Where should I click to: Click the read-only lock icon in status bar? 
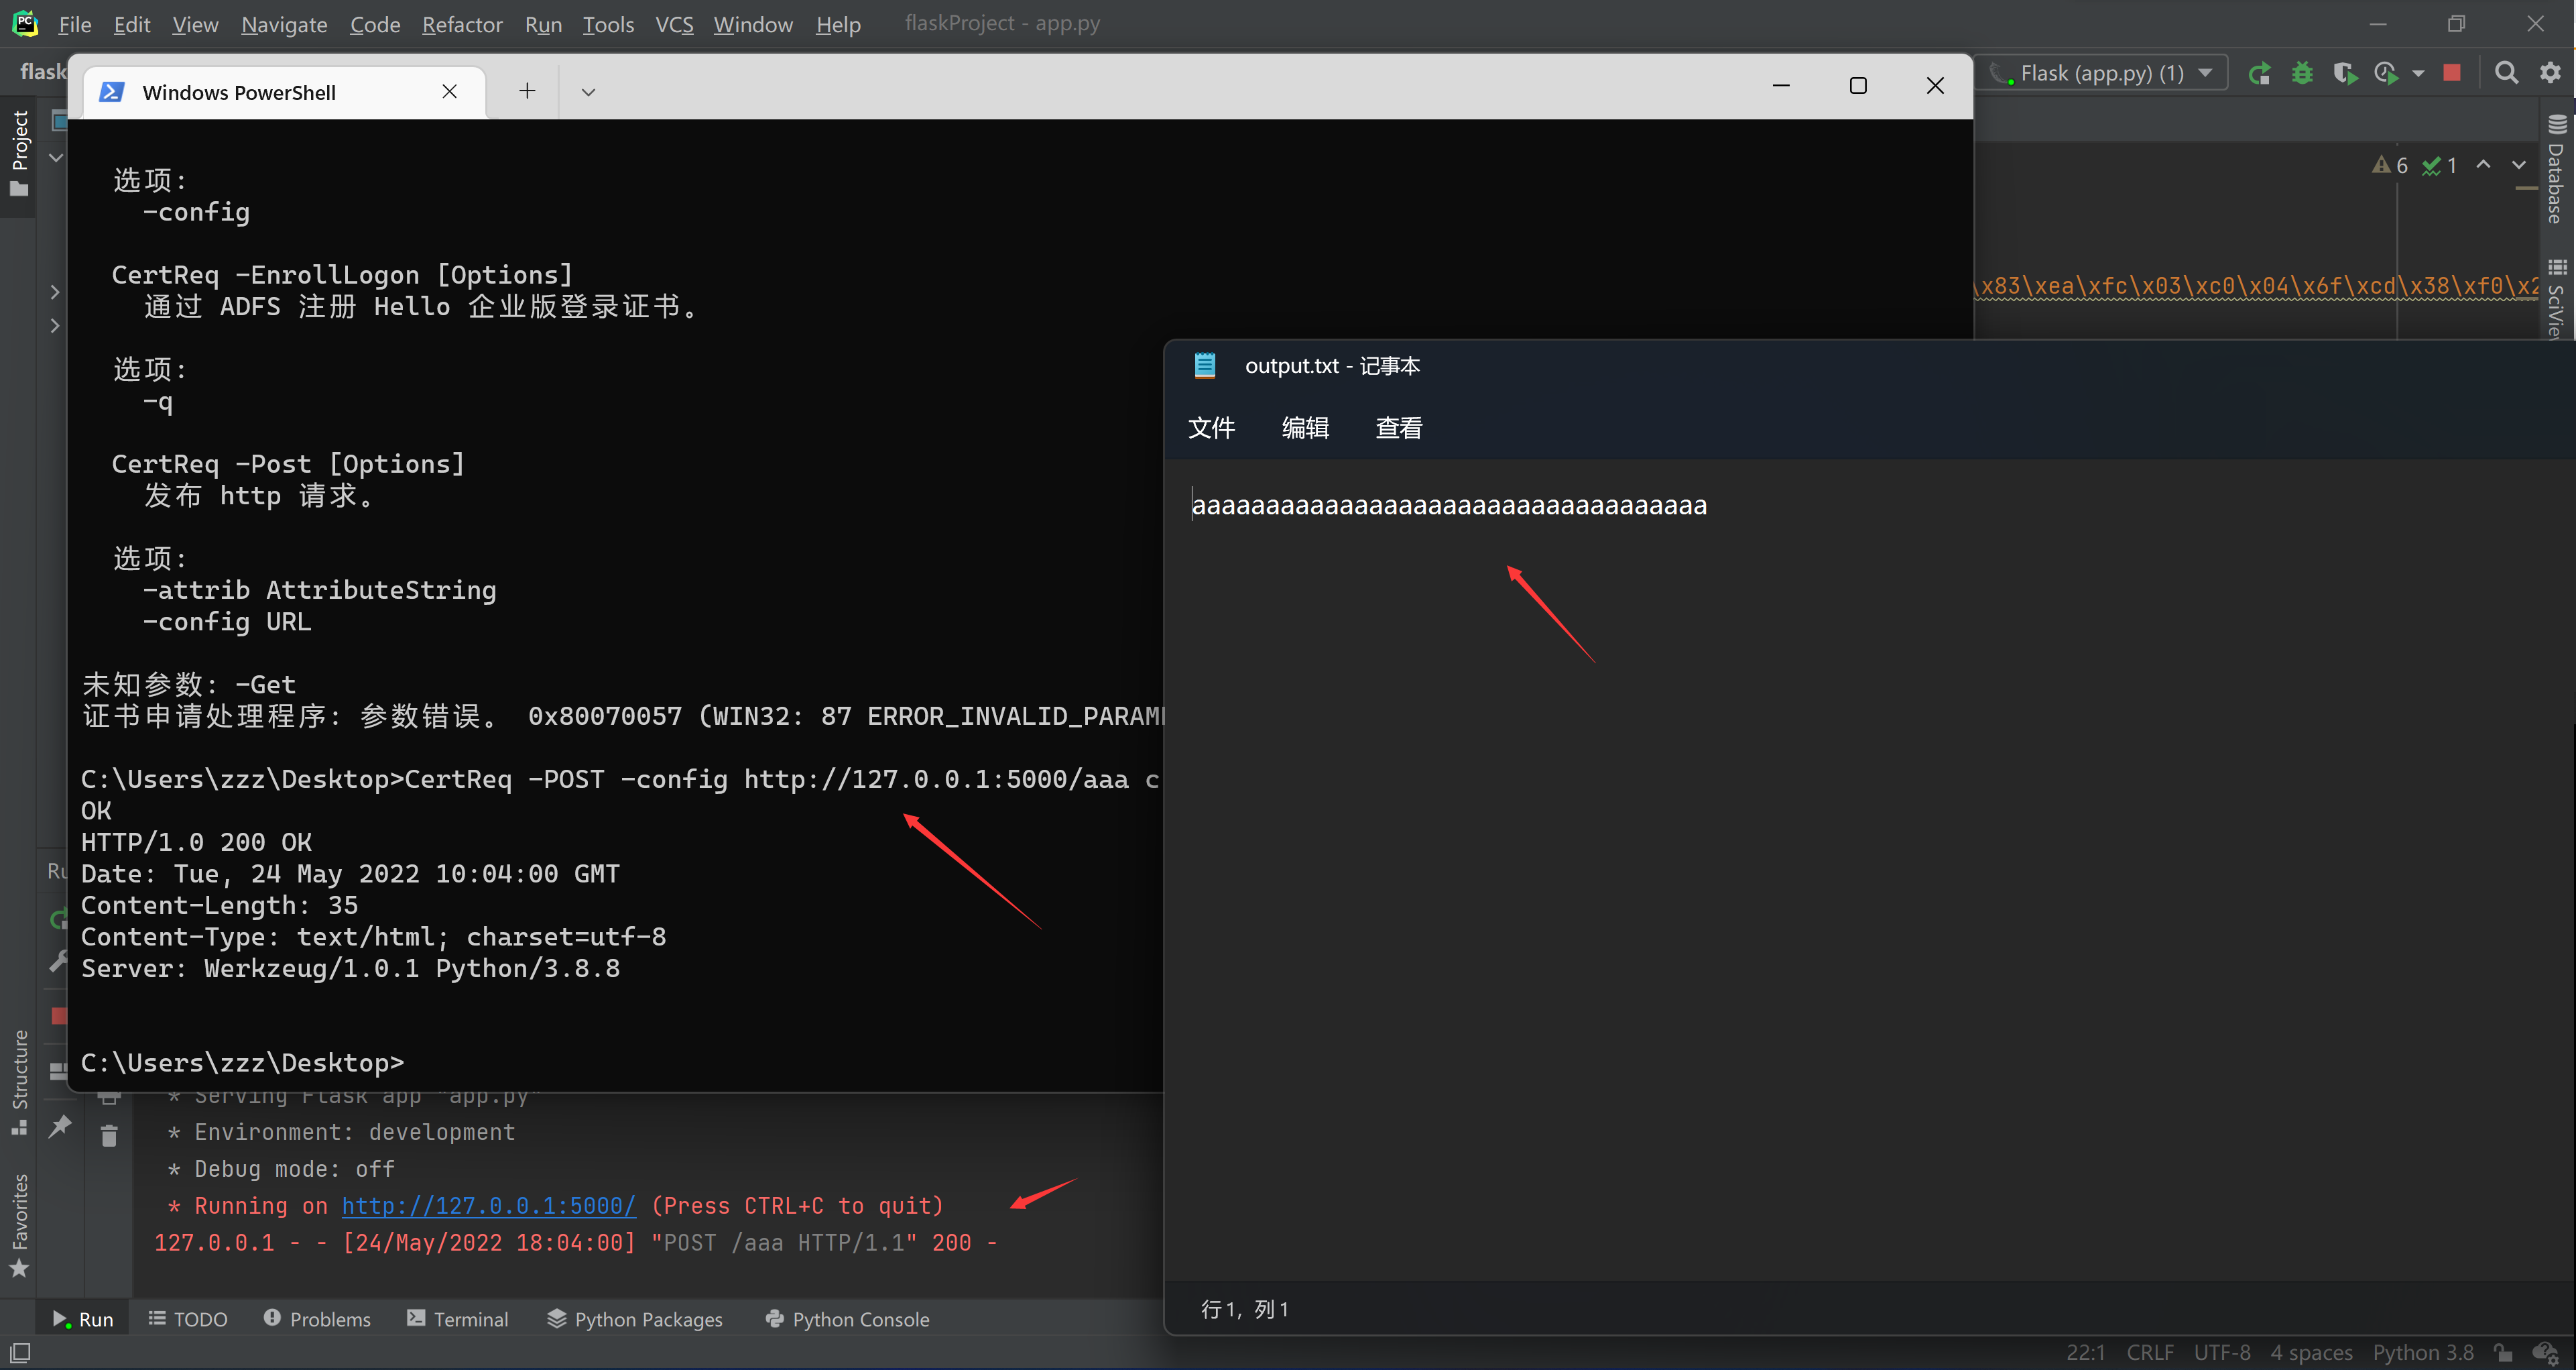click(x=2503, y=1353)
